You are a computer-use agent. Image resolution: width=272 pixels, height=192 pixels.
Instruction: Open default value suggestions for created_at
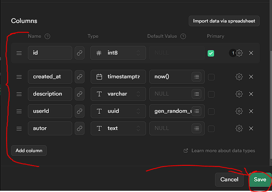pyautogui.click(x=197, y=77)
